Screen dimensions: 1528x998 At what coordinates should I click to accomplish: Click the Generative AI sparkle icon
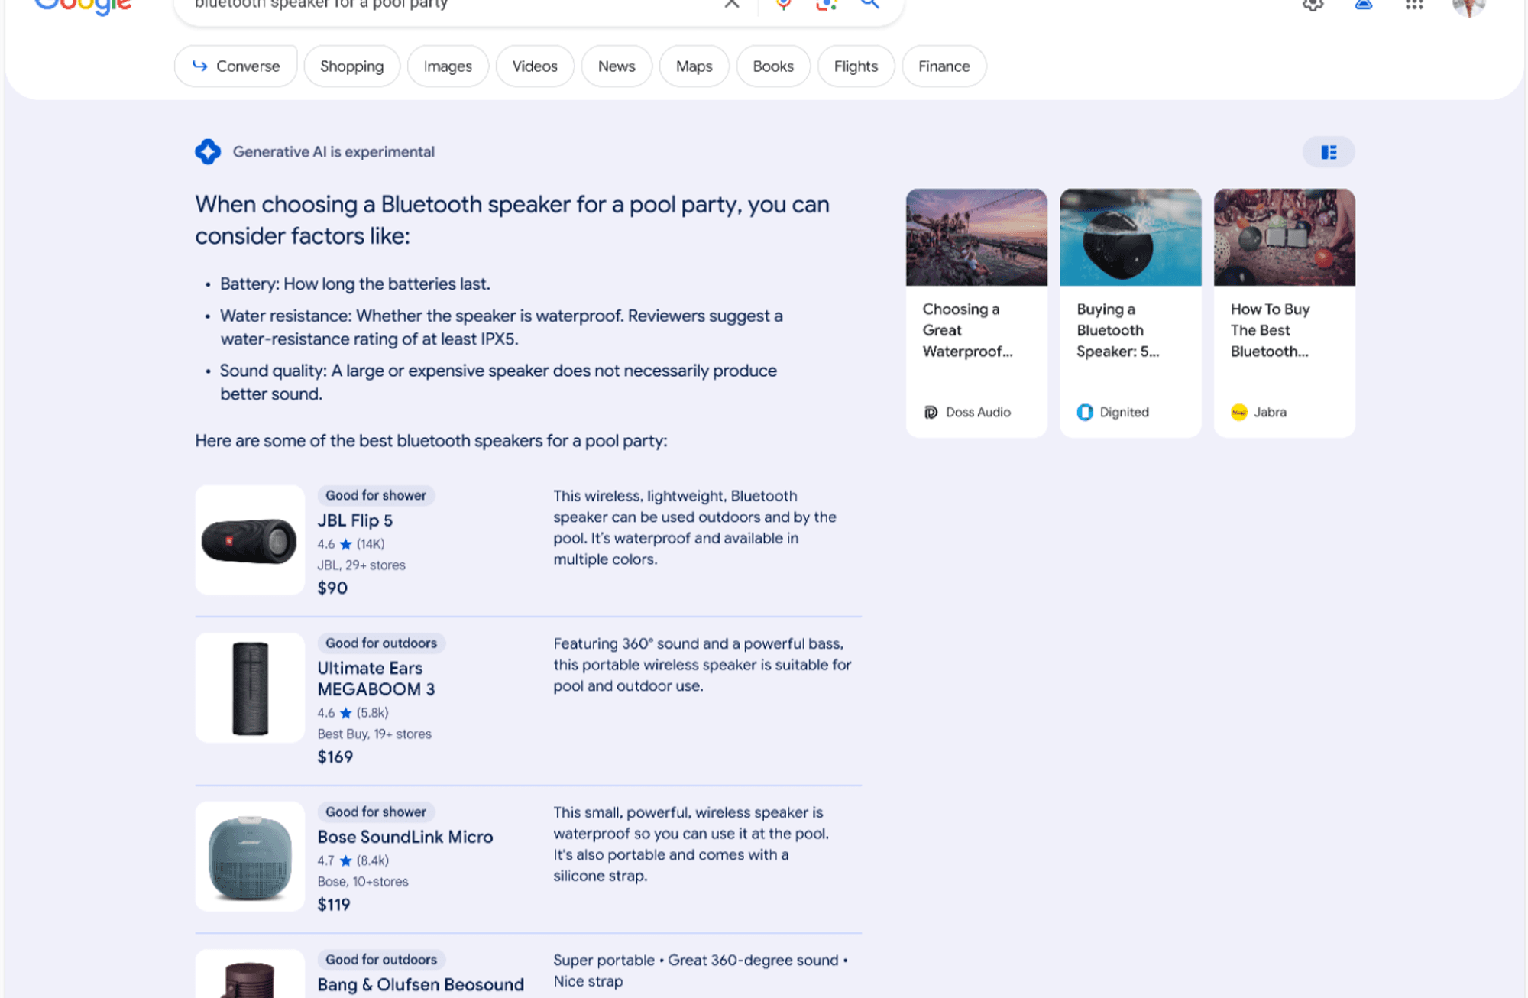pyautogui.click(x=207, y=151)
